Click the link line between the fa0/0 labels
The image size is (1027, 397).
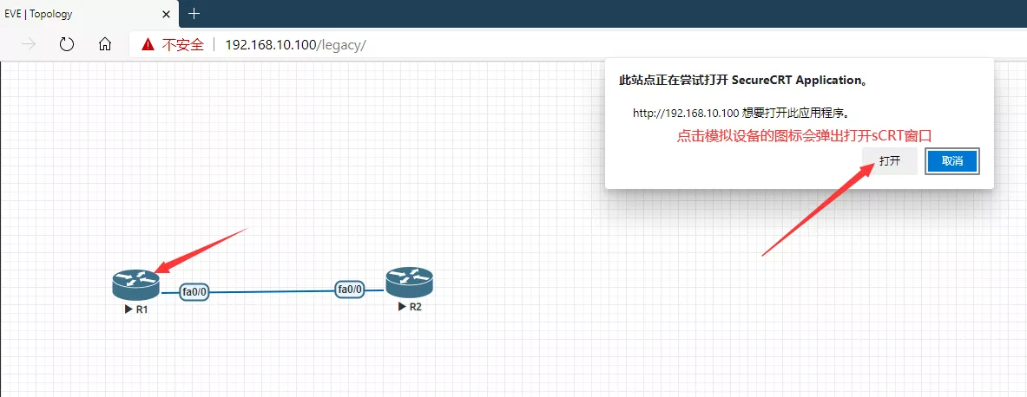(x=271, y=291)
